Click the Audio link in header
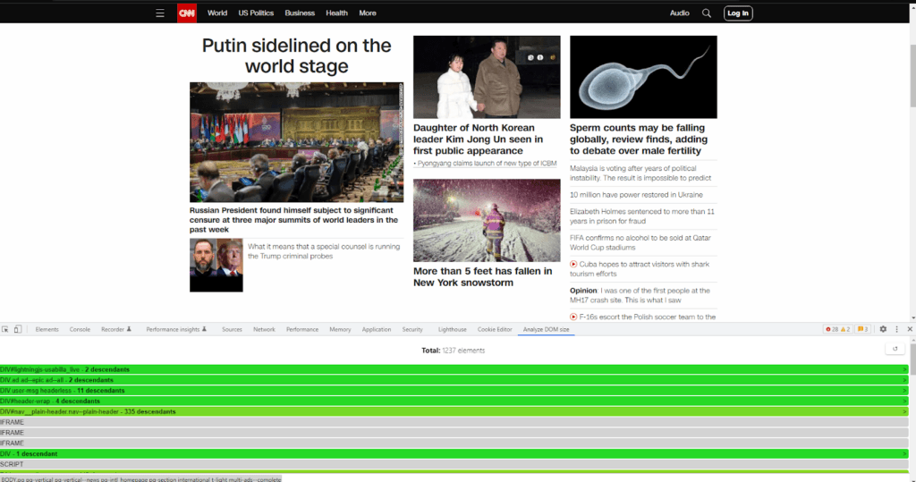The width and height of the screenshot is (916, 482). coord(680,13)
